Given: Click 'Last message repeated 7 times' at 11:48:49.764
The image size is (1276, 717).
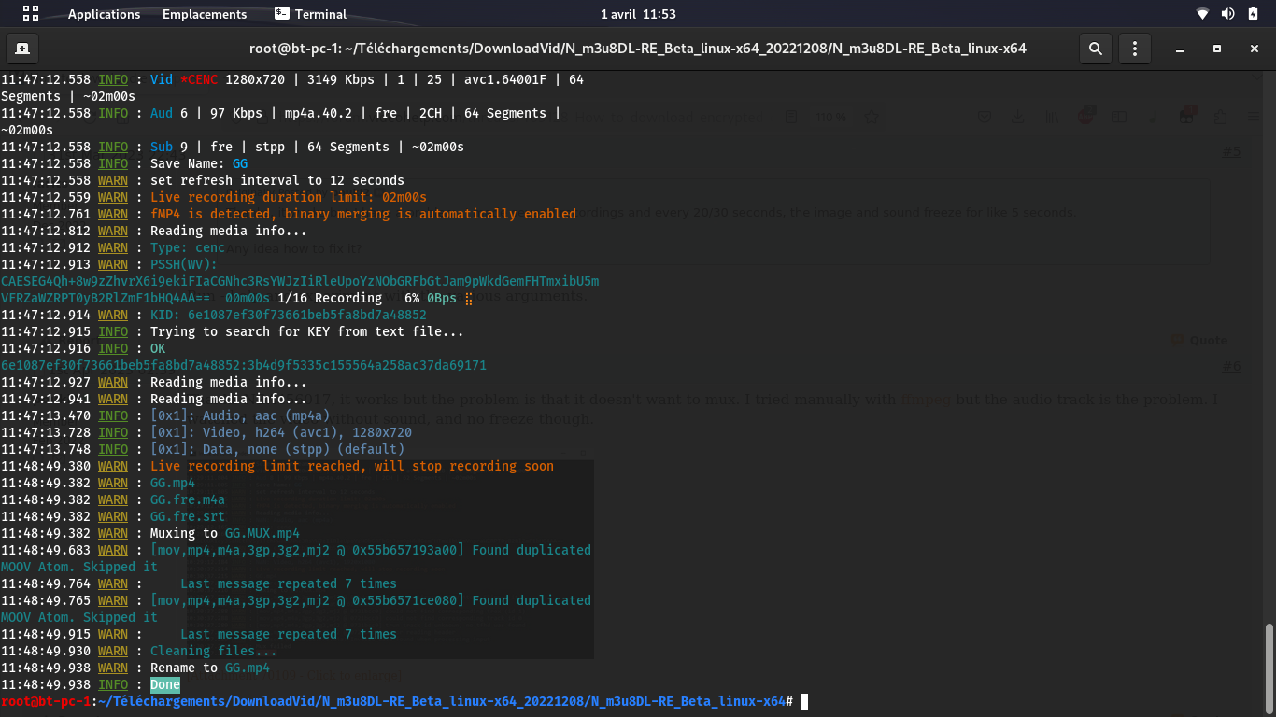Looking at the screenshot, I should 289,583.
